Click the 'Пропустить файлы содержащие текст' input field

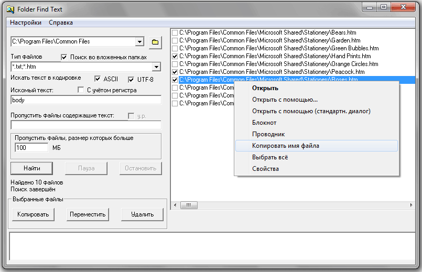click(86, 125)
